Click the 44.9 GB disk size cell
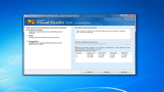 pos(90,57)
